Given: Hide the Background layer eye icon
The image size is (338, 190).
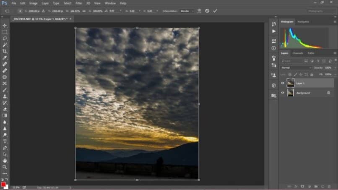Looking at the screenshot, I should click(283, 93).
